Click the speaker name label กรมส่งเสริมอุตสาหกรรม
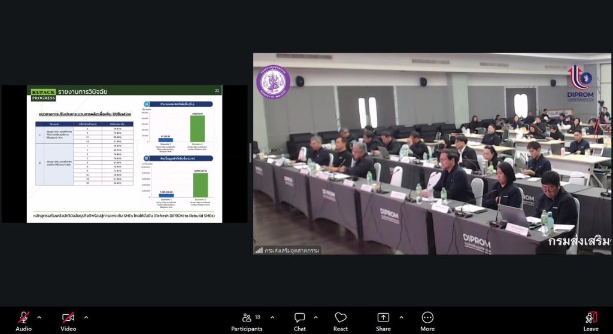 292,250
